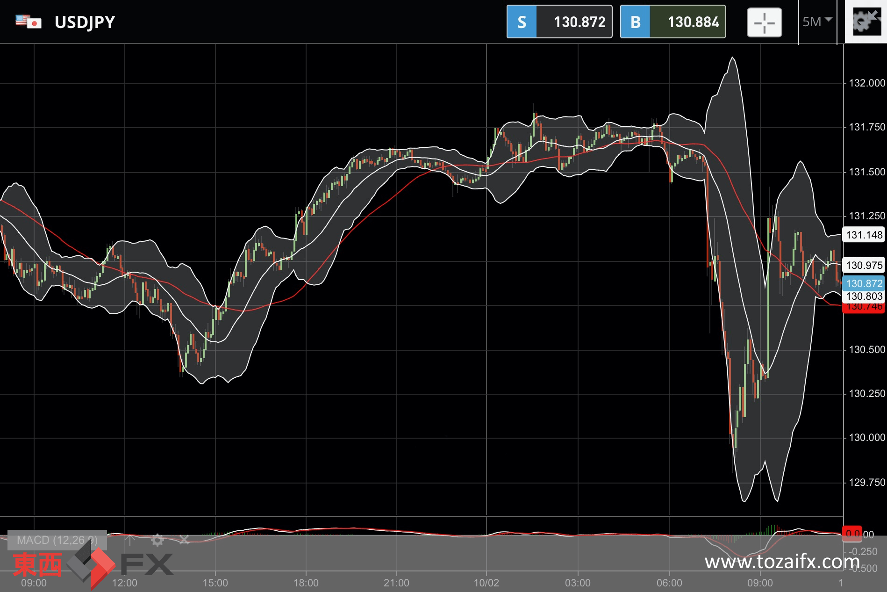887x592 pixels.
Task: Click the 131.148 upper band price label
Action: [x=864, y=235]
